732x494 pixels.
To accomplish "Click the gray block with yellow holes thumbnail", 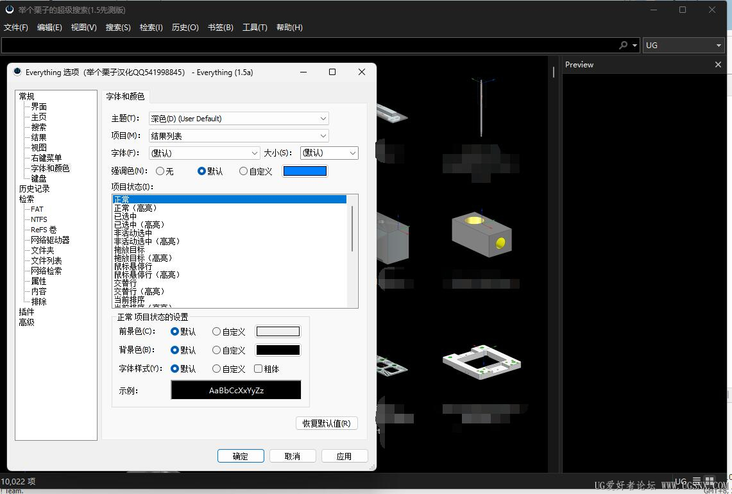I will pyautogui.click(x=481, y=235).
